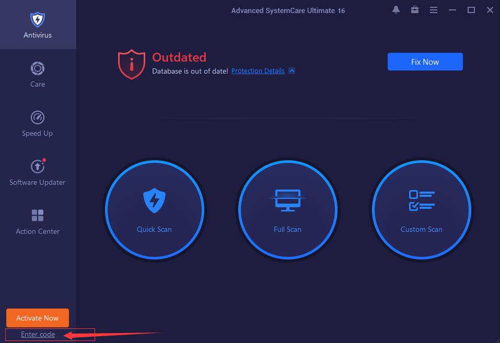Click the 'Outdated' status heading
Viewport: 500px width, 343px height.
click(179, 57)
